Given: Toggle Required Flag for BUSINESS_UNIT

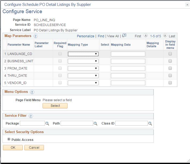Looking at the screenshot, I should (60, 61).
